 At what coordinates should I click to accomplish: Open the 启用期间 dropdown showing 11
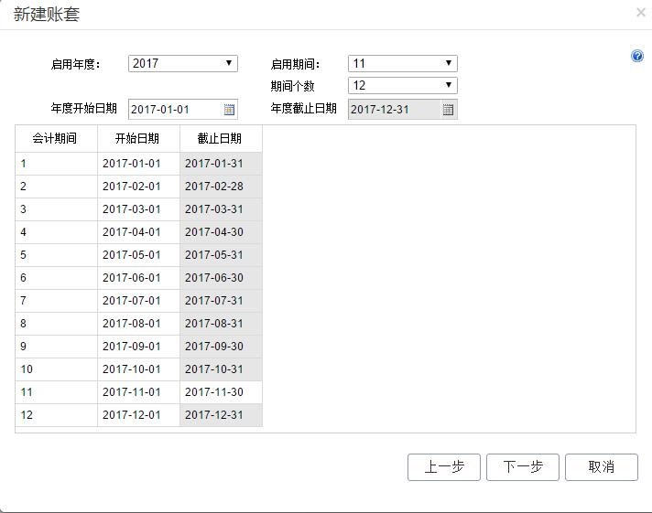coord(403,64)
